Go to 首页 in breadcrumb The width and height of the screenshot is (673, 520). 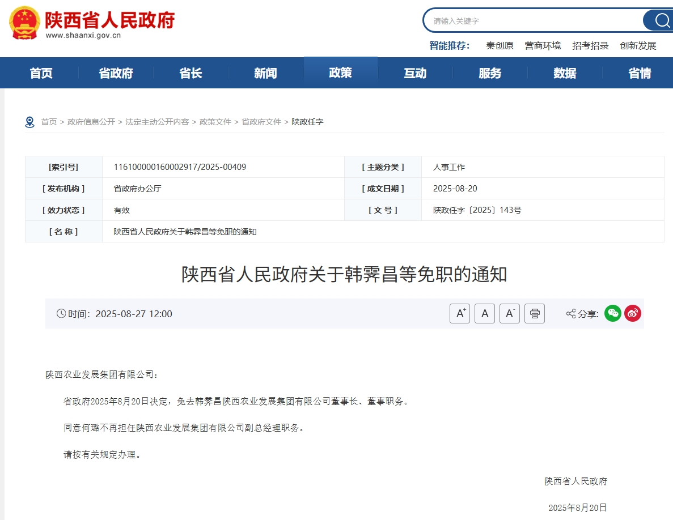(x=49, y=122)
